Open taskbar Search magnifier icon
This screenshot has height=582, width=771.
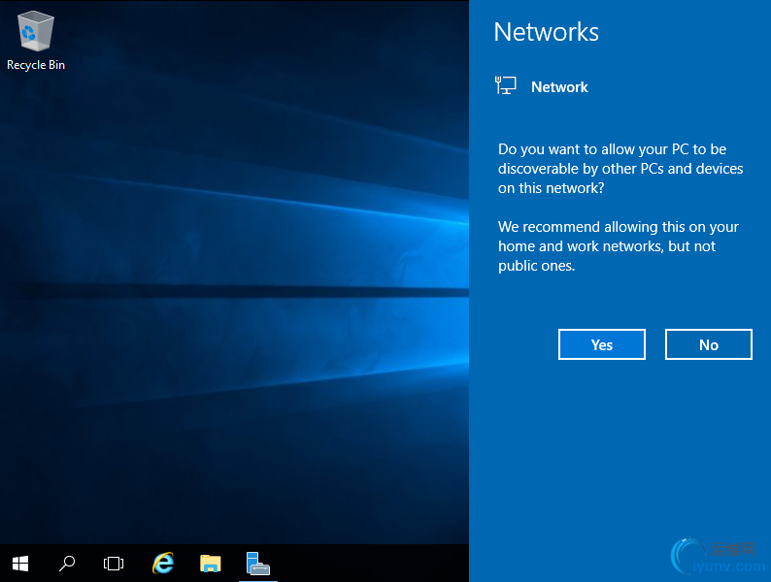click(67, 564)
